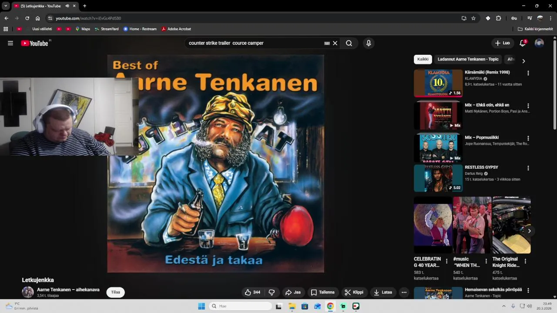Open options for CELEBRATING 40 YEAR short
This screenshot has width=557, height=313.
click(x=446, y=261)
